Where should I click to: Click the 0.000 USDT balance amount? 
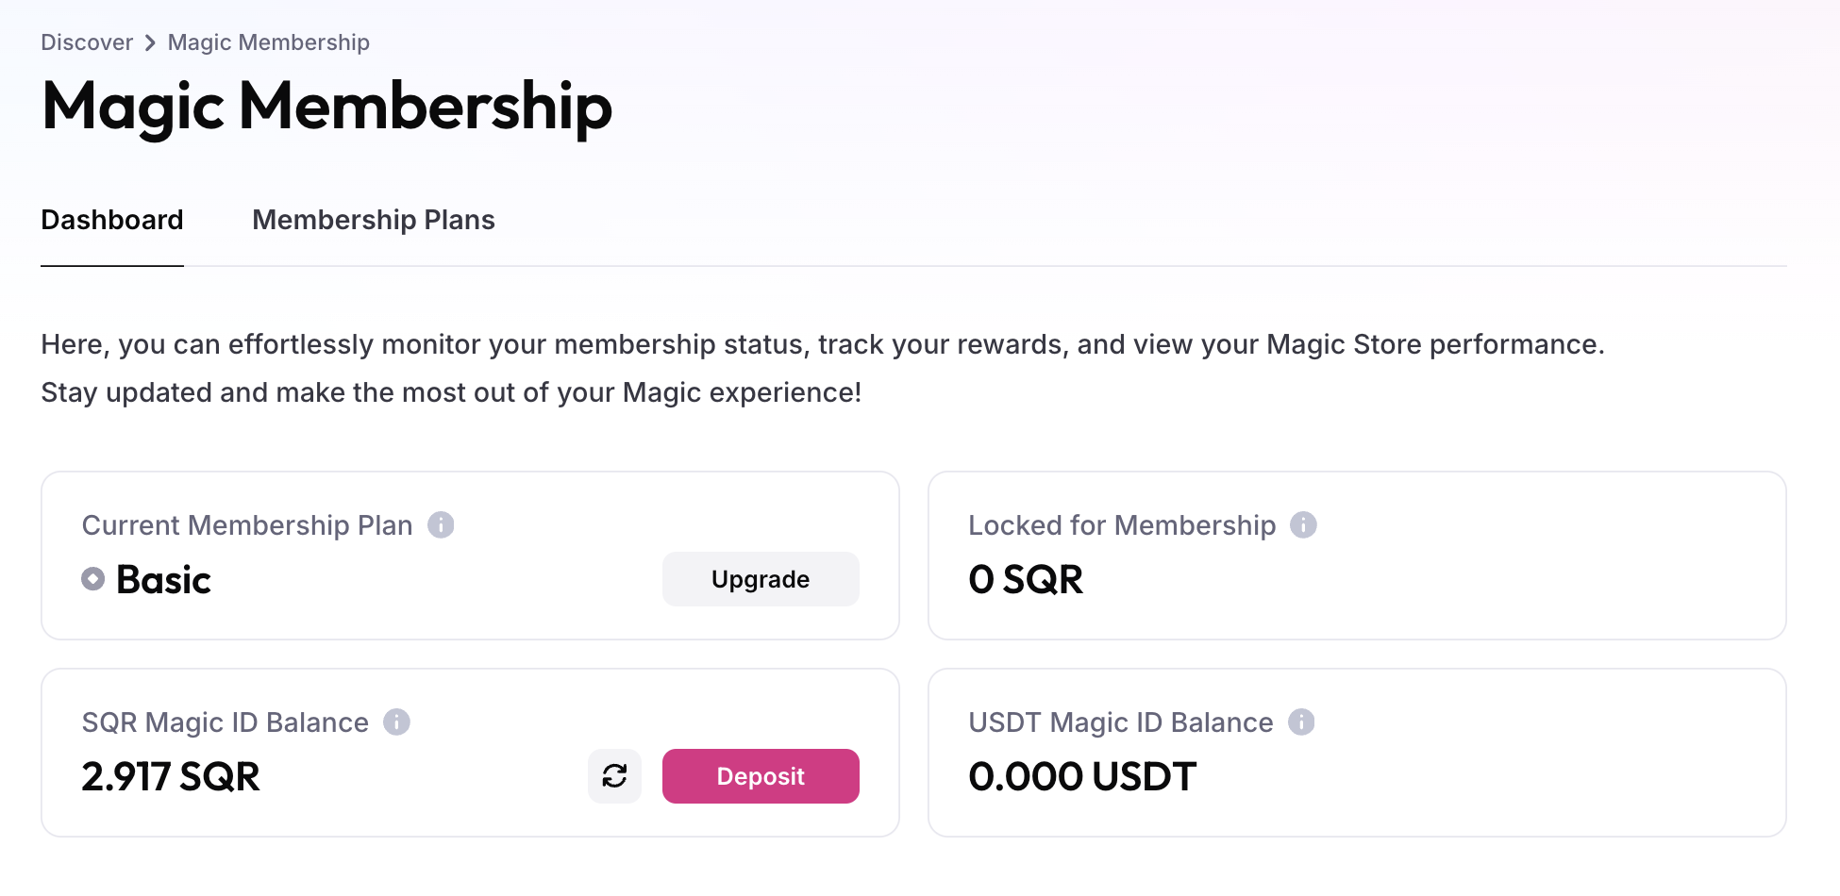pos(1082,776)
